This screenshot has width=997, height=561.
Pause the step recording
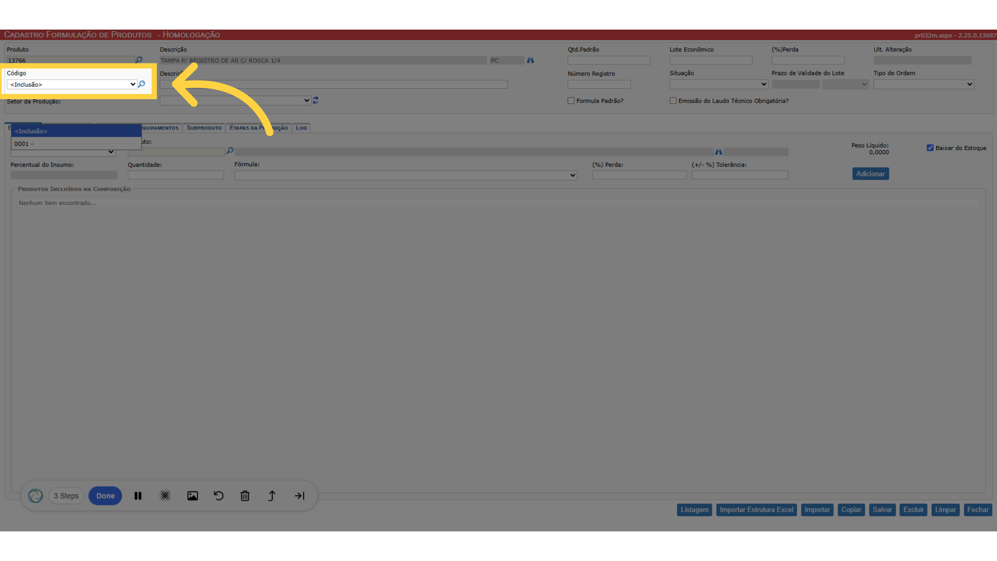[138, 496]
